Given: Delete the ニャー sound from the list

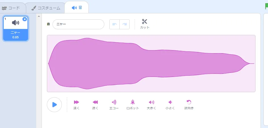Looking at the screenshot, I should click(25, 19).
